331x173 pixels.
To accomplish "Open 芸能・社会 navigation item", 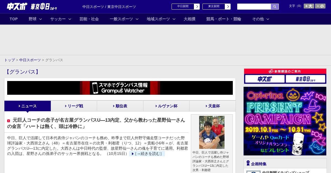I will tap(89, 19).
